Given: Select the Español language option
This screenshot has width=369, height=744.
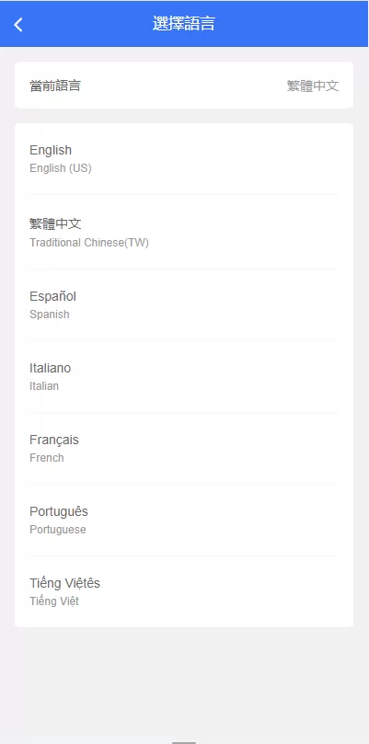Looking at the screenshot, I should (184, 305).
